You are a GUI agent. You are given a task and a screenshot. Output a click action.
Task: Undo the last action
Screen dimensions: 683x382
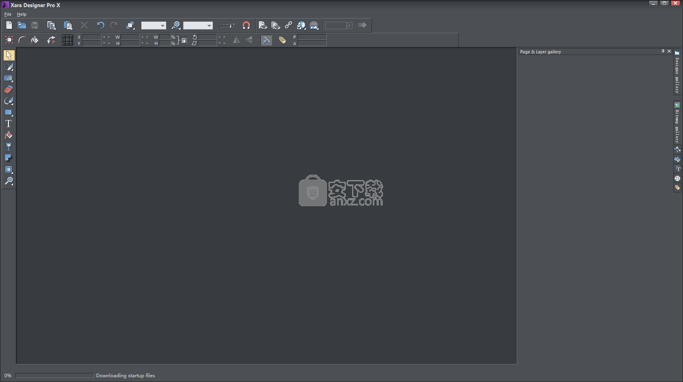tap(100, 25)
